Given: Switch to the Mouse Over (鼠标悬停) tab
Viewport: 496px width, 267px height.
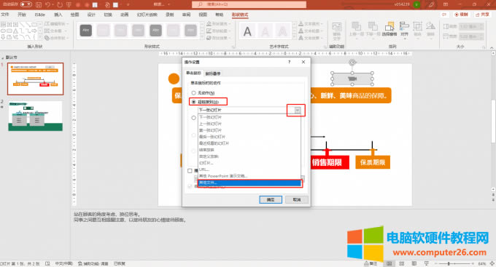Looking at the screenshot, I should [213, 73].
